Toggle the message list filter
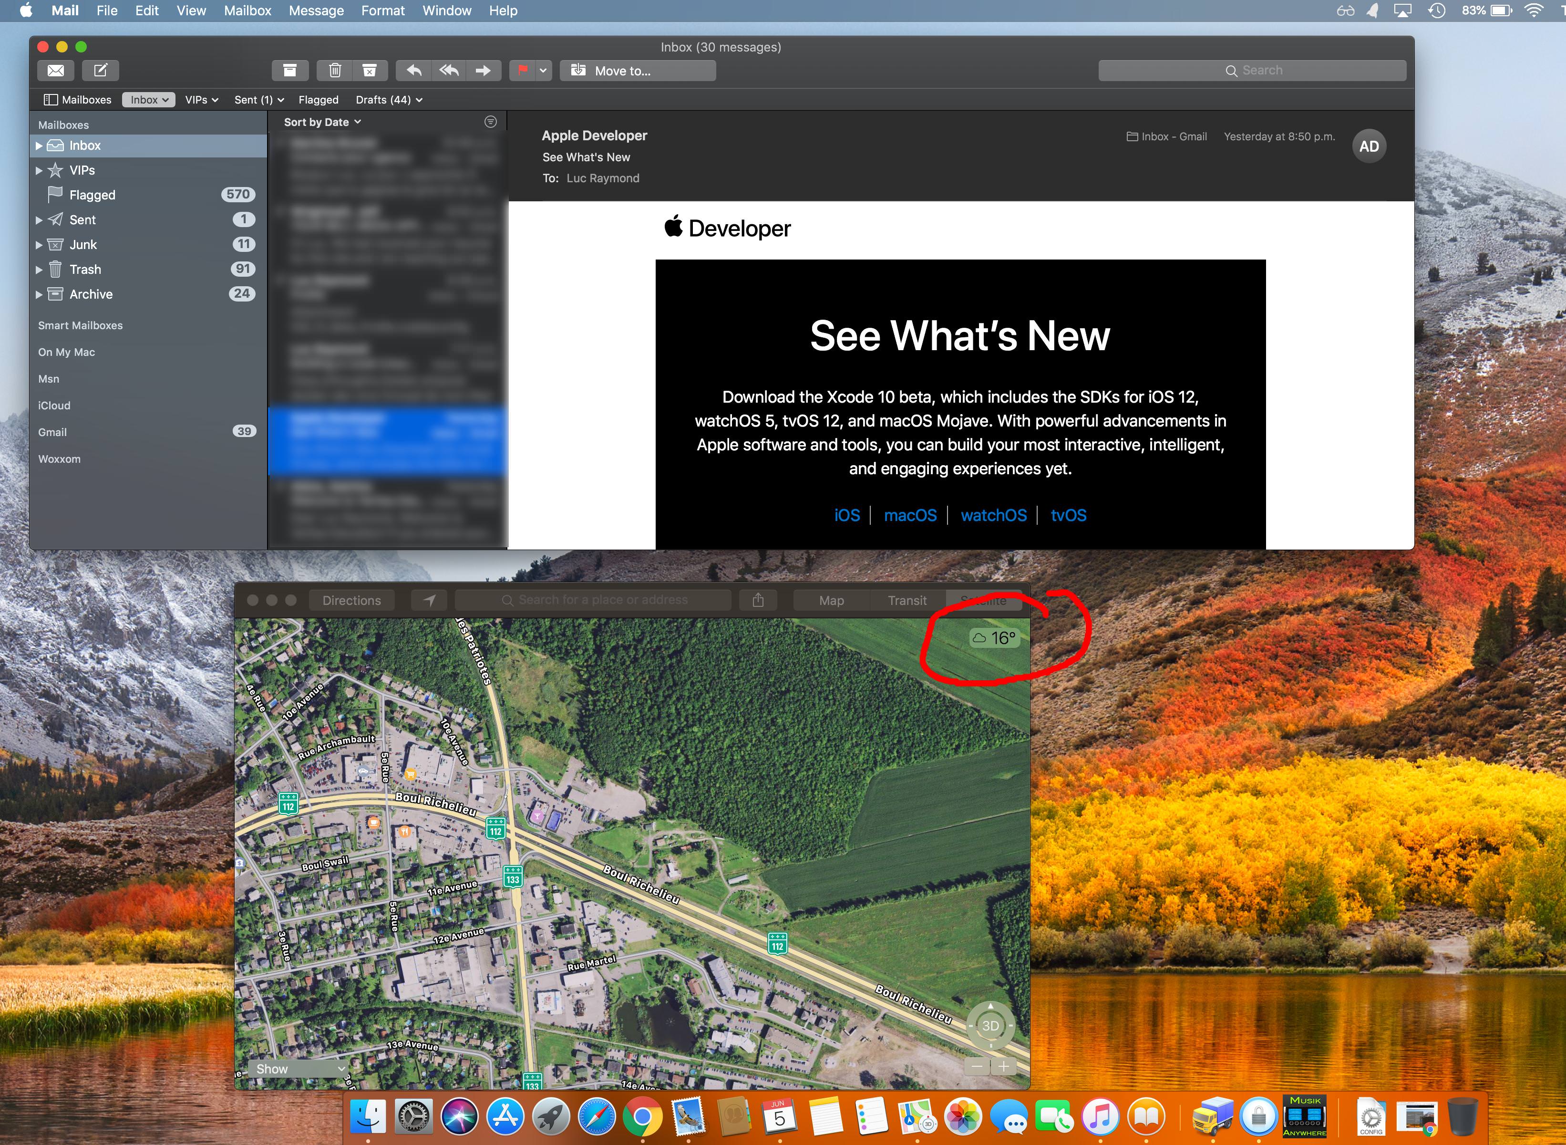 click(x=490, y=122)
